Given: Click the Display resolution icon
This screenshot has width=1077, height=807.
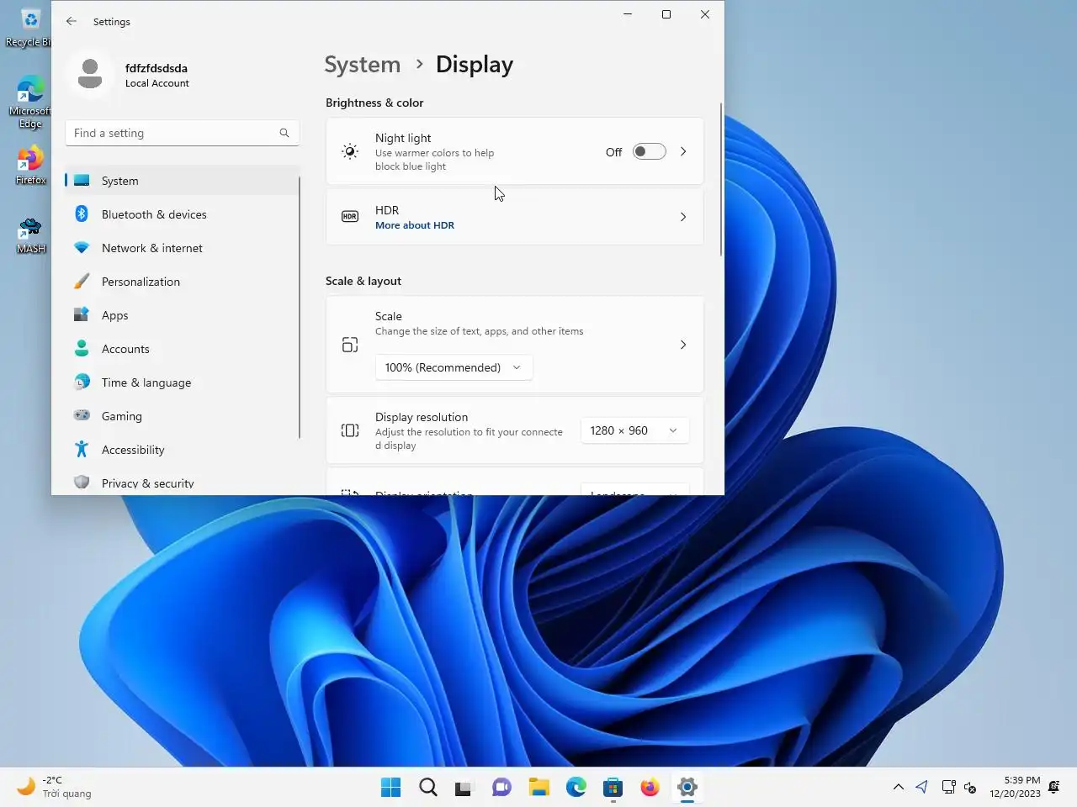Looking at the screenshot, I should coord(350,430).
